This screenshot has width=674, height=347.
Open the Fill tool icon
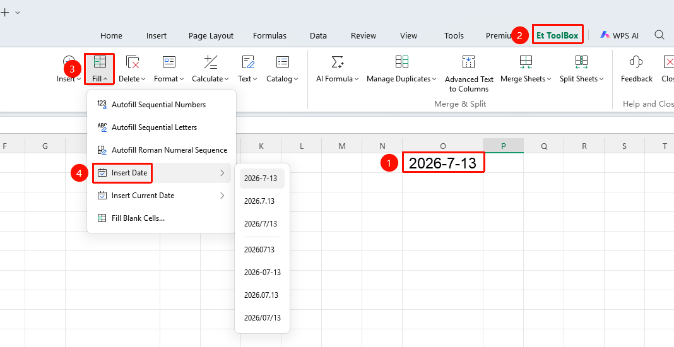pyautogui.click(x=100, y=62)
